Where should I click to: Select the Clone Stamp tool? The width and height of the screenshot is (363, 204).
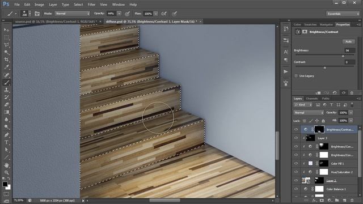6,90
